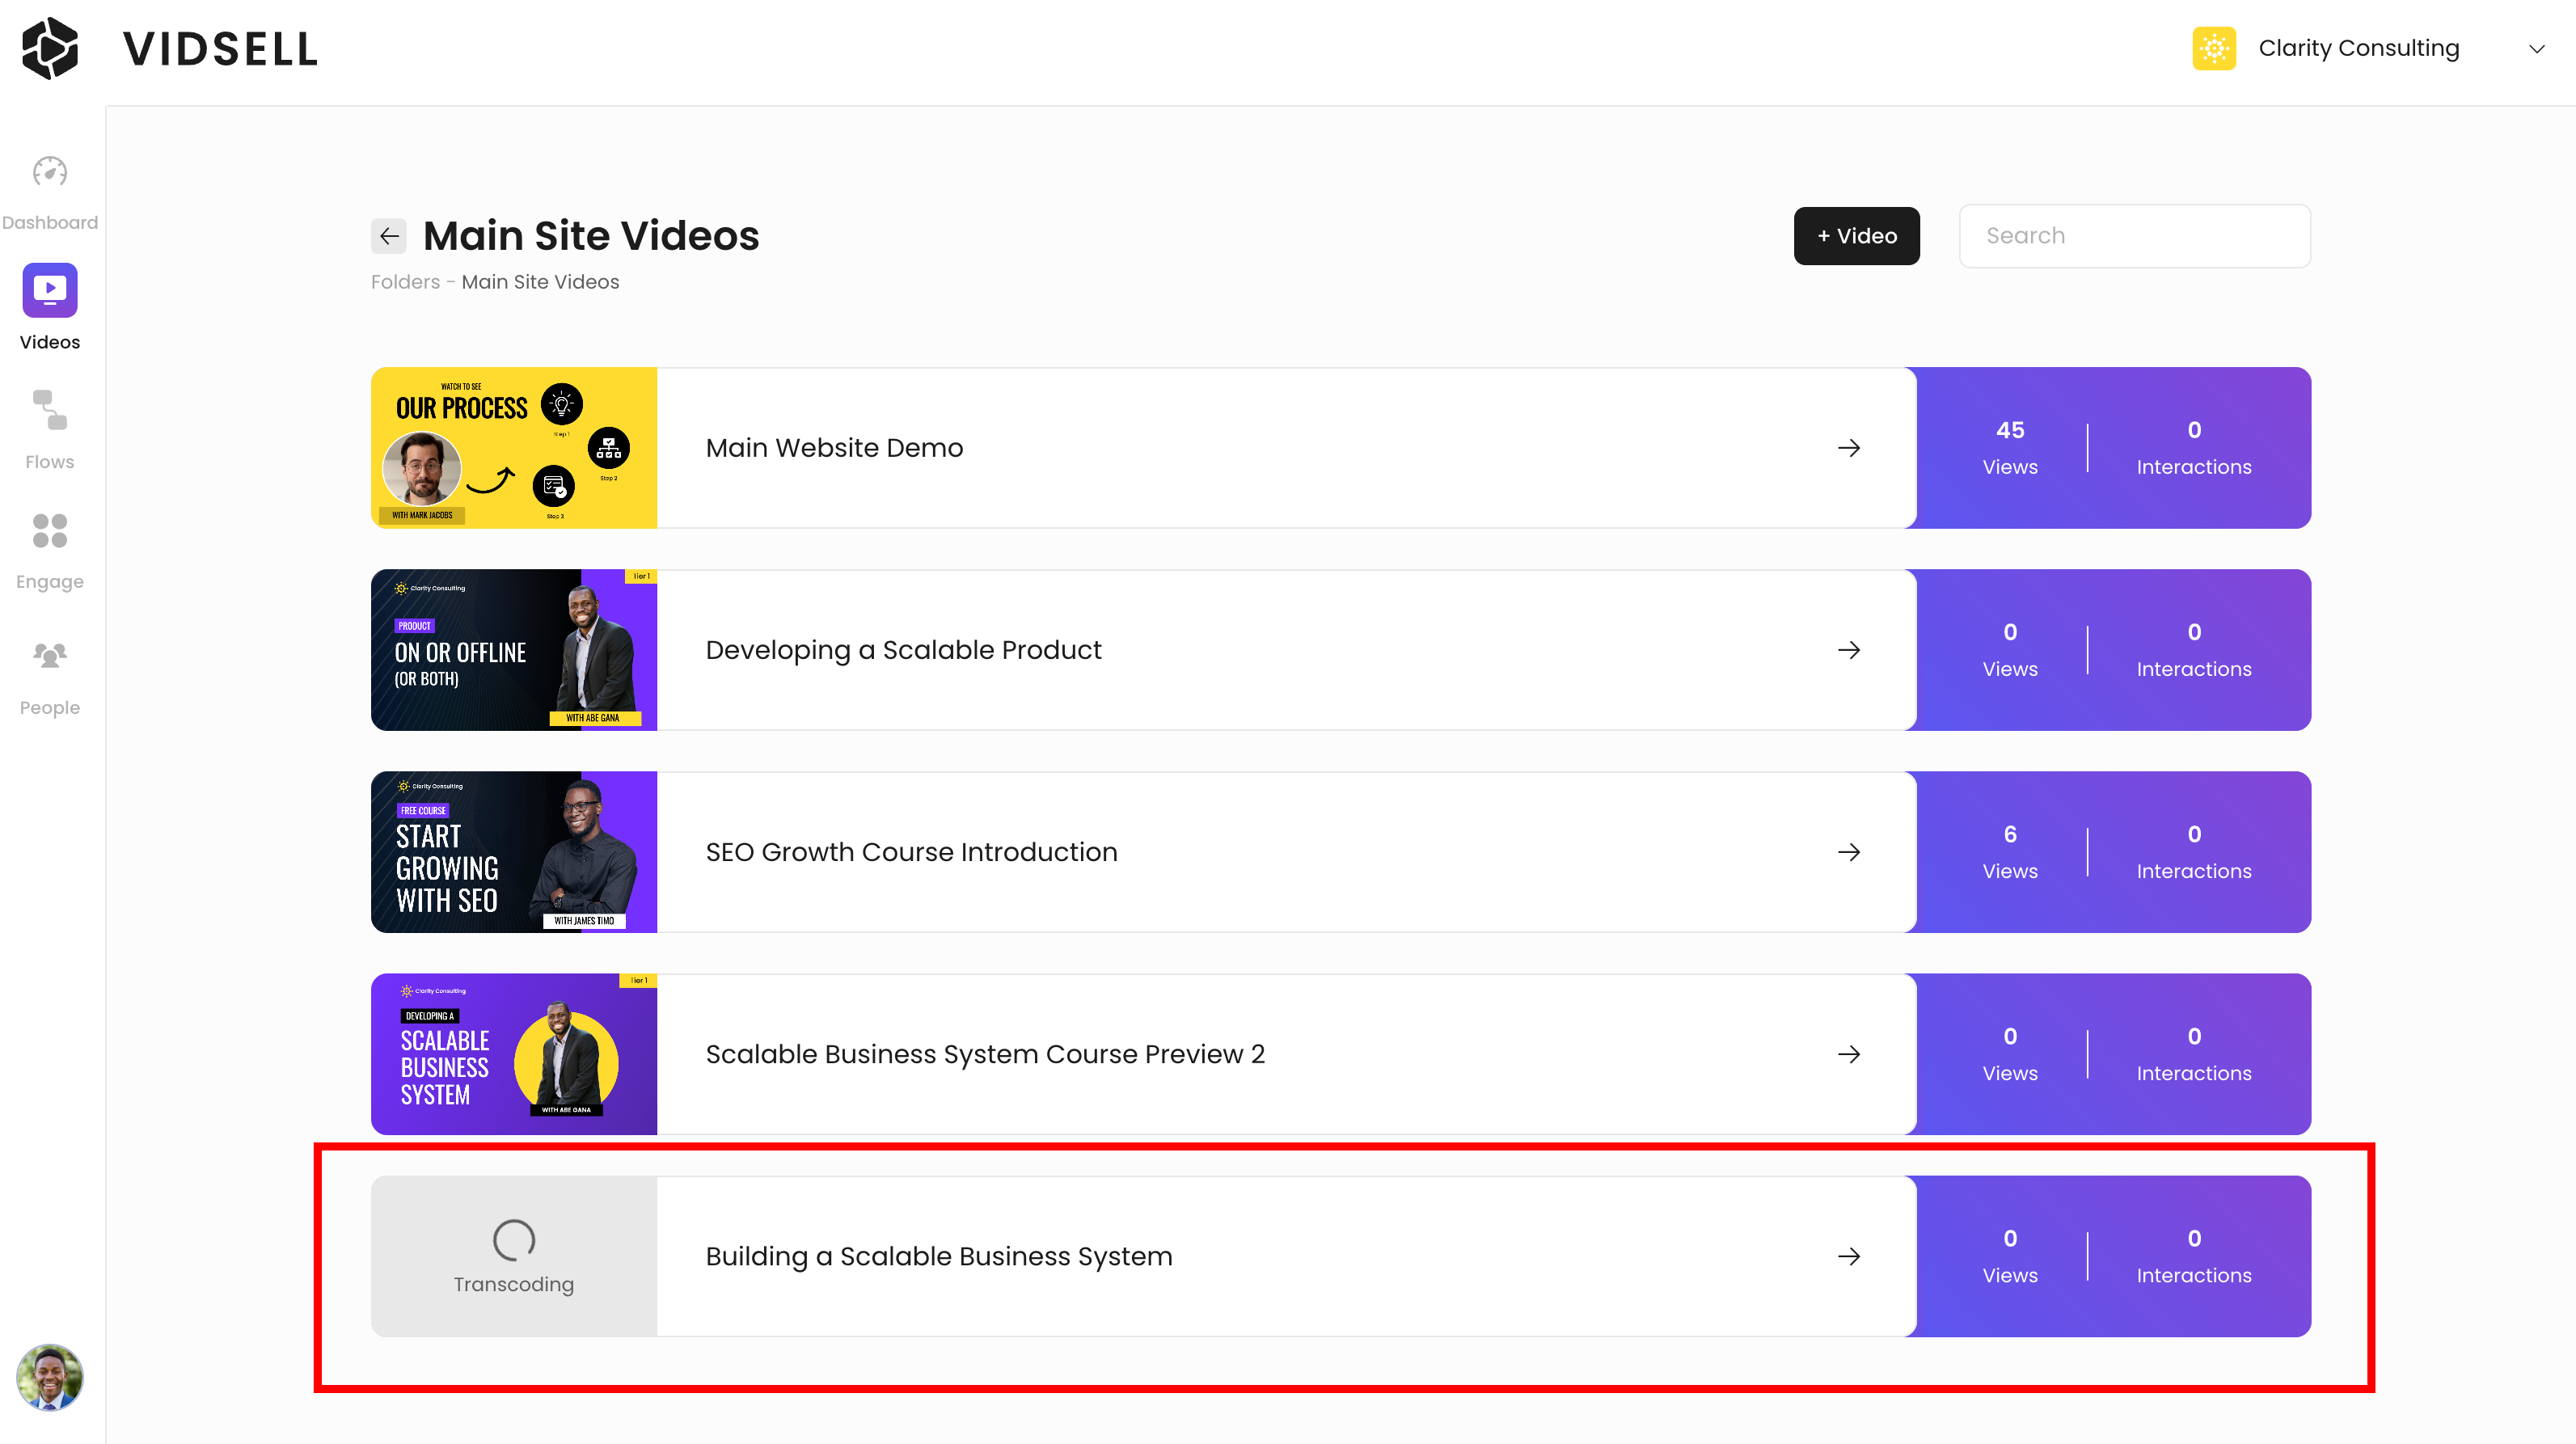Open the Main Website Demo thumbnail
The width and height of the screenshot is (2576, 1444).
514,448
